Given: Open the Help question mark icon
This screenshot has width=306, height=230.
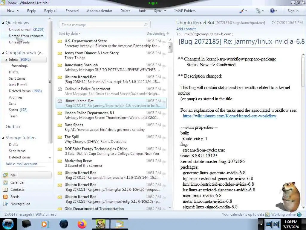Looking at the screenshot, I should coord(272,11).
